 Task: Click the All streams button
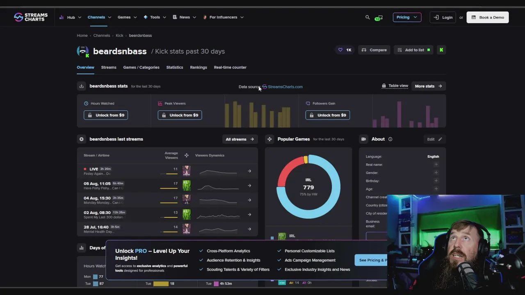tap(240, 139)
